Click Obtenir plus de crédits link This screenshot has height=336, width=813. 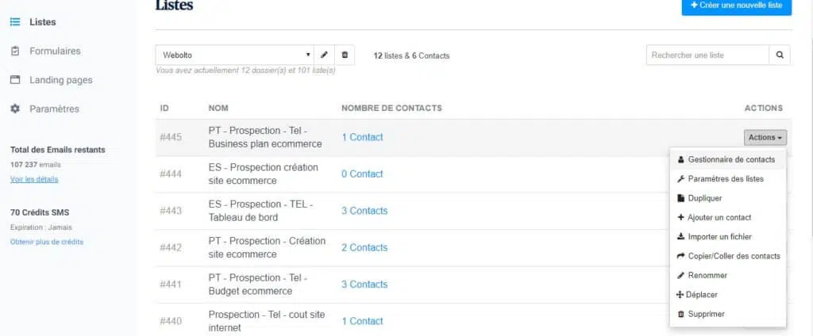tap(47, 242)
